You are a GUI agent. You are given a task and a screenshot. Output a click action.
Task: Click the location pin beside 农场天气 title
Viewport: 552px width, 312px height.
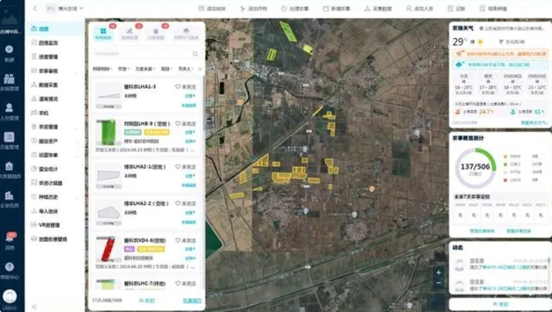point(481,28)
